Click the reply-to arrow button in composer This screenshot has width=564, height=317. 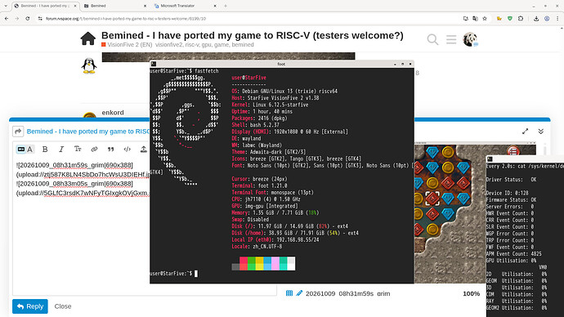tap(18, 132)
